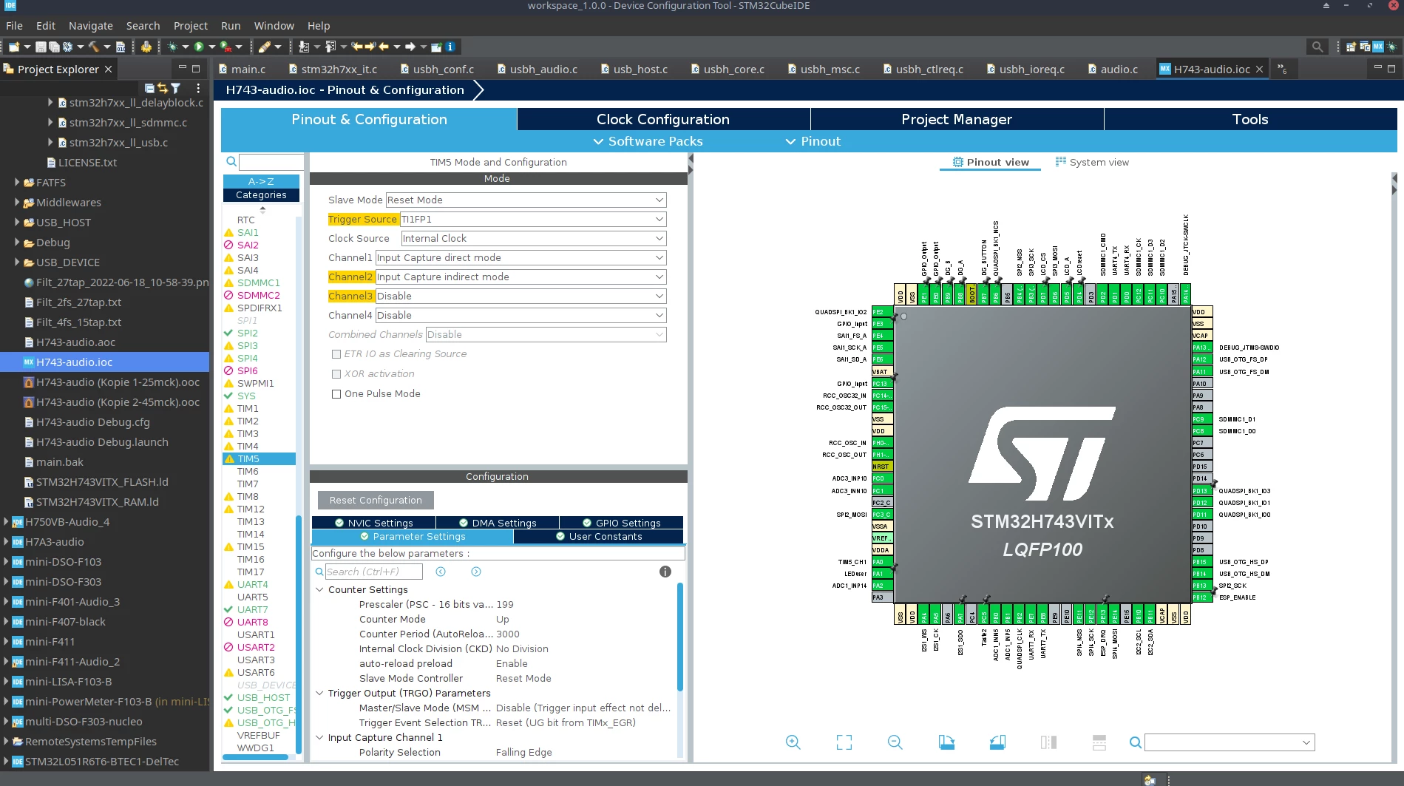The width and height of the screenshot is (1404, 786).
Task: Fit chip pinout to window icon
Action: click(844, 742)
